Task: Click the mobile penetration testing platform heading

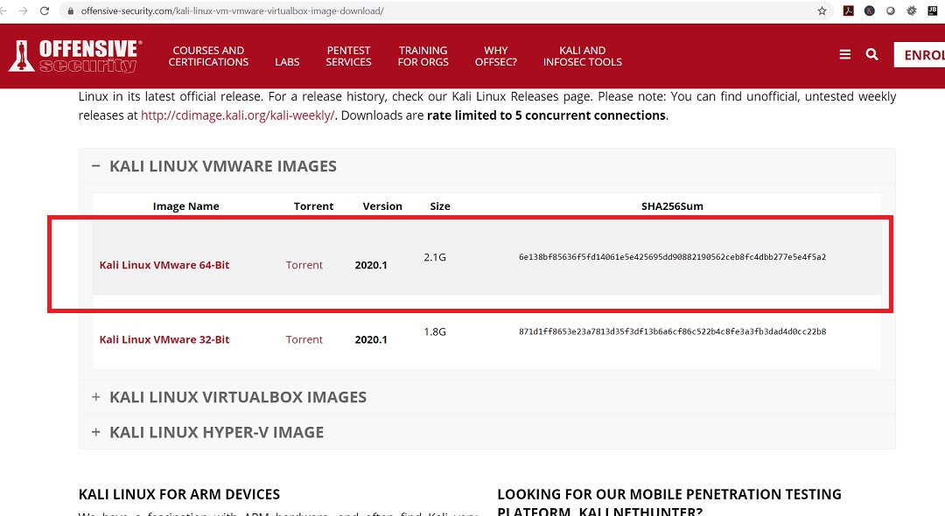Action: (669, 503)
